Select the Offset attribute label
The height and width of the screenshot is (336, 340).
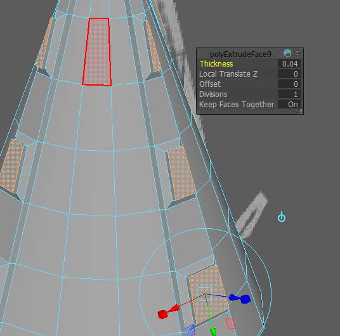coord(210,84)
